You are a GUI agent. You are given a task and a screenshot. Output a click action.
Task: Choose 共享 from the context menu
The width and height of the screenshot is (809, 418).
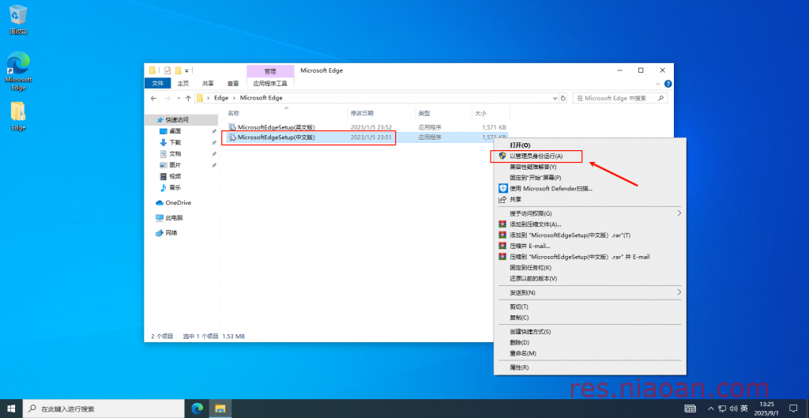coord(589,199)
